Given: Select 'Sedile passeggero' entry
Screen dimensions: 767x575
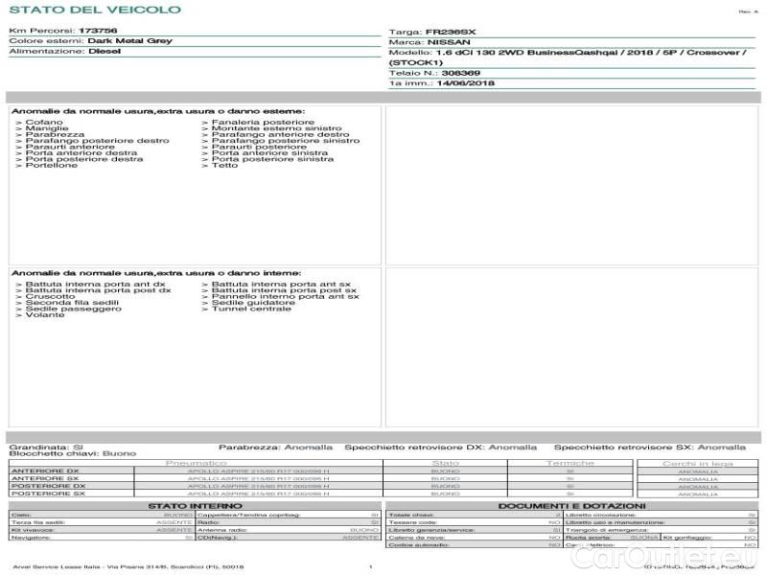Looking at the screenshot, I should tap(74, 309).
